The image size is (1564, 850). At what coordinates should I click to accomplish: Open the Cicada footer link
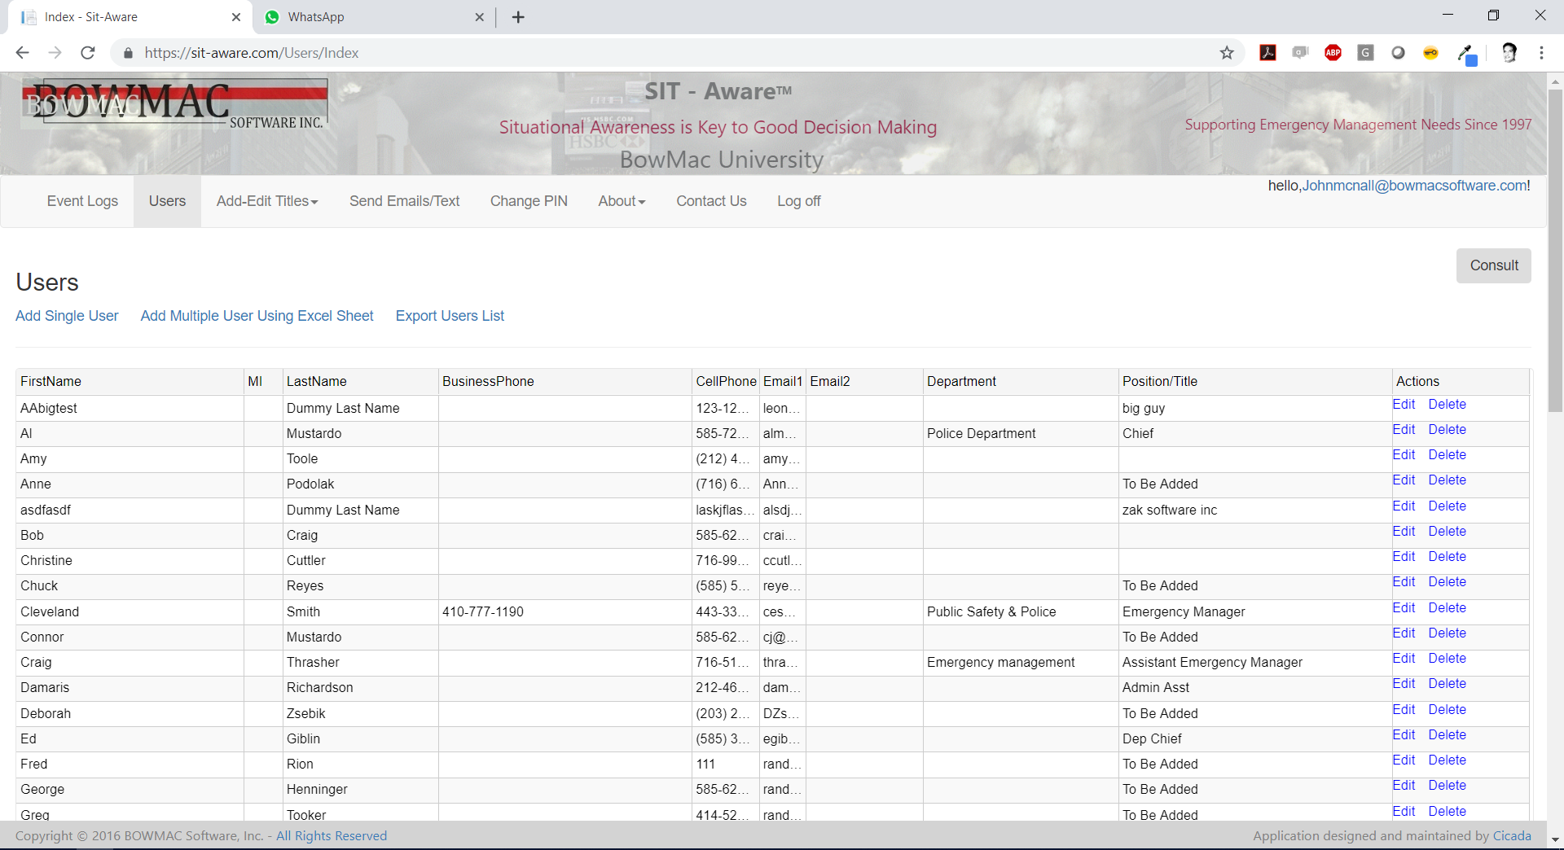pyautogui.click(x=1512, y=836)
